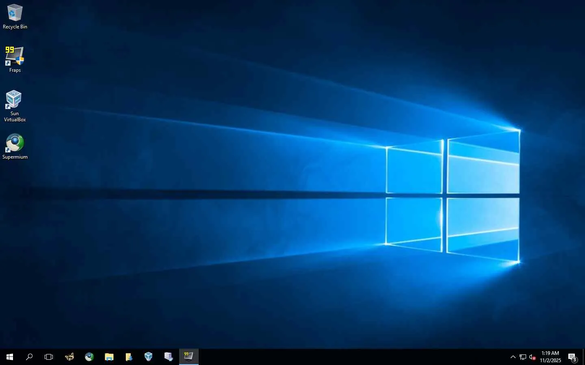Open taskbar Search with the magnifier
This screenshot has height=365, width=585.
tap(29, 357)
